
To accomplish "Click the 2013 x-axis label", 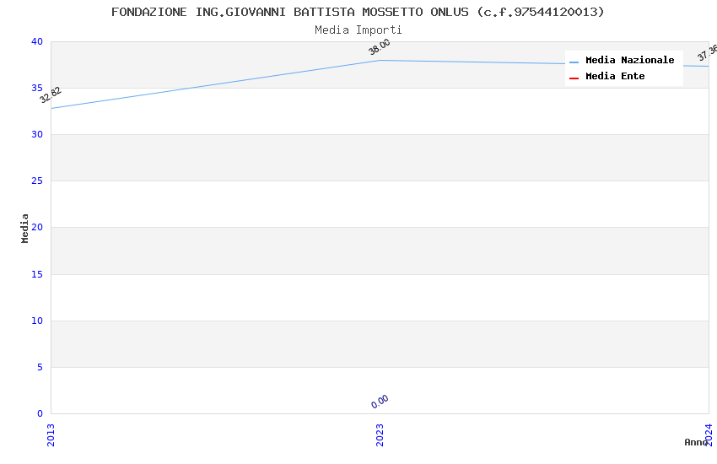I will [x=51, y=435].
